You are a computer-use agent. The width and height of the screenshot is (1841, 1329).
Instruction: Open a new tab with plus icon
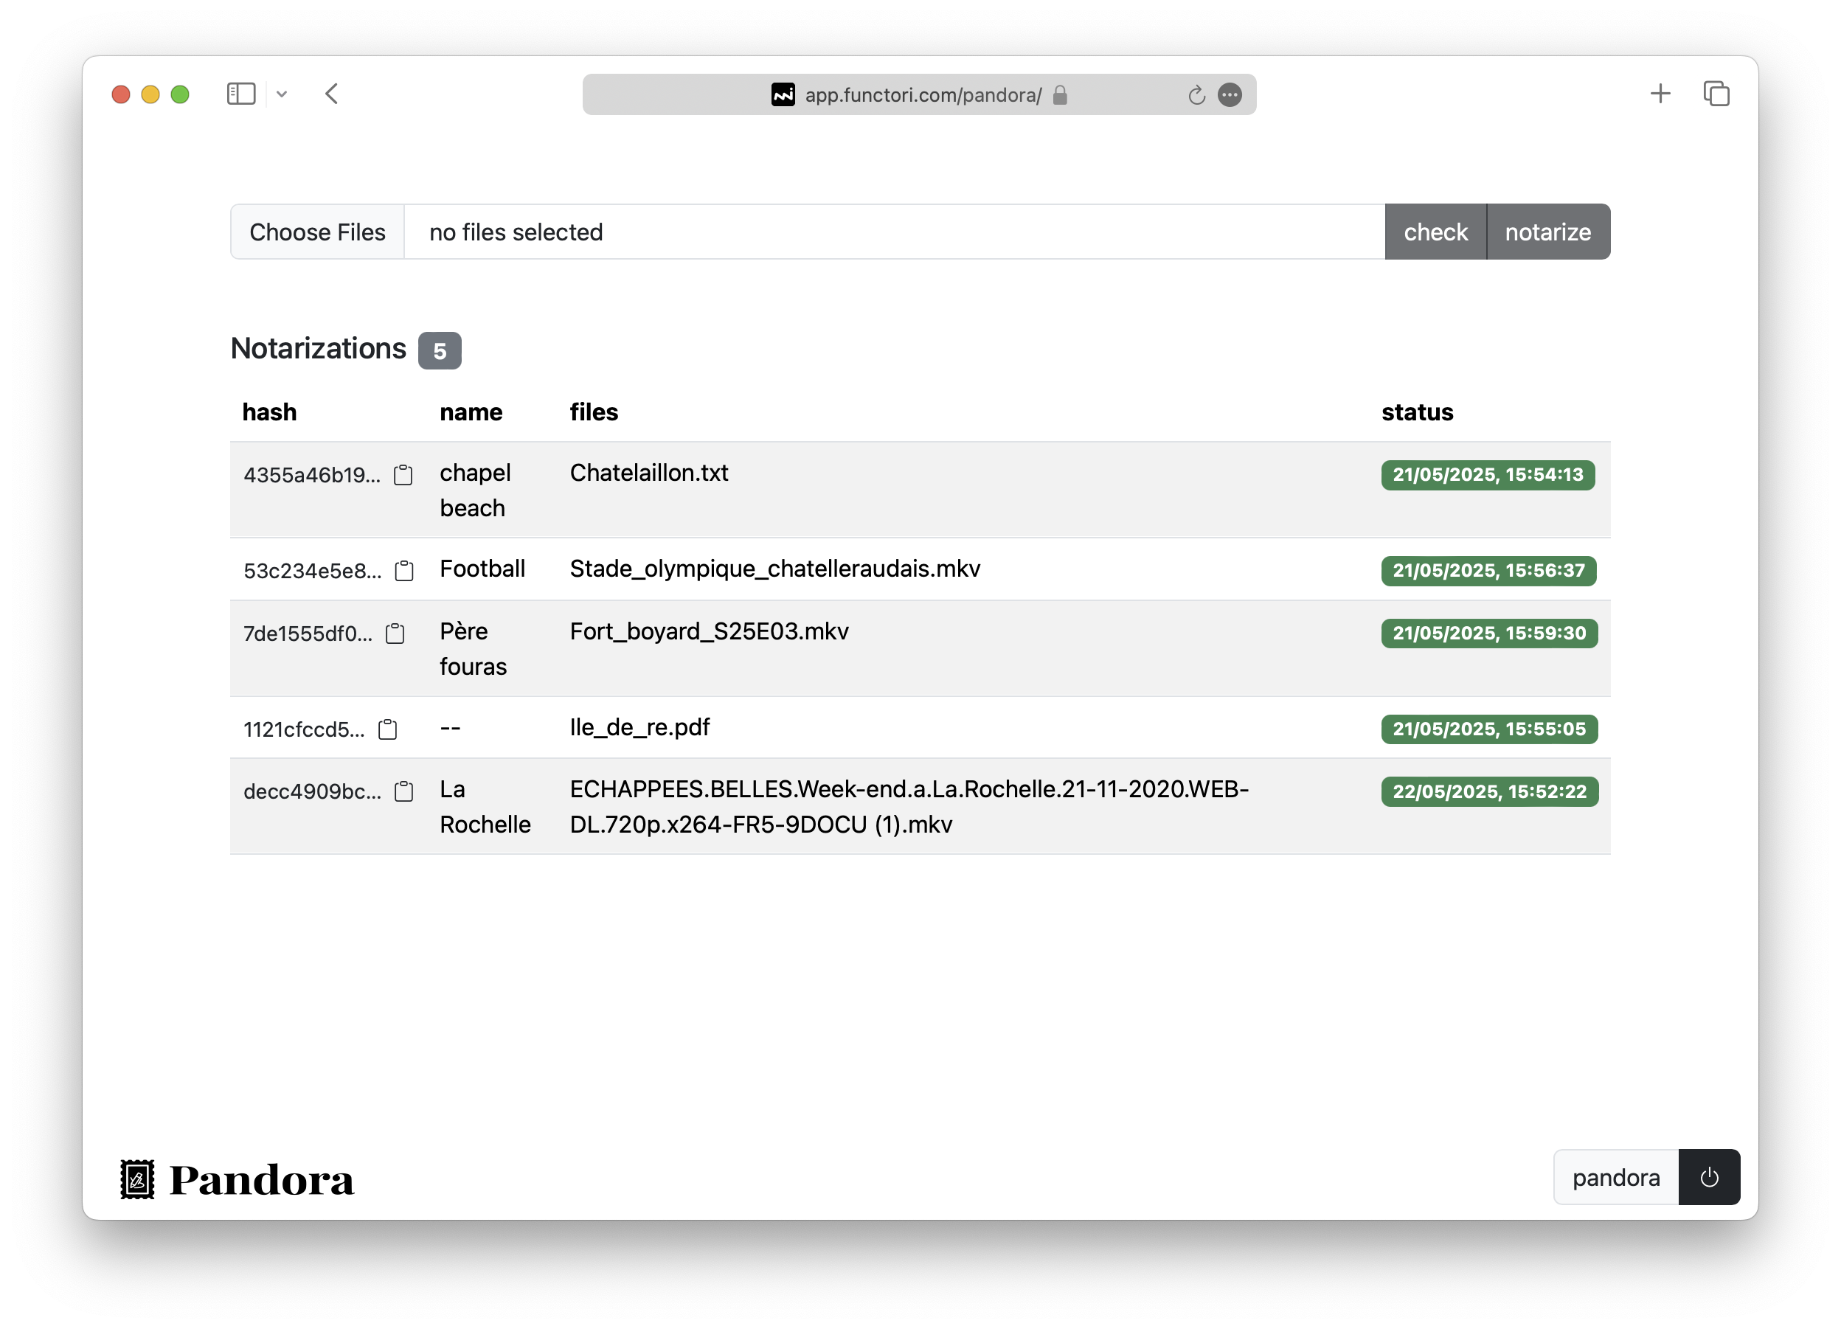[x=1660, y=94]
